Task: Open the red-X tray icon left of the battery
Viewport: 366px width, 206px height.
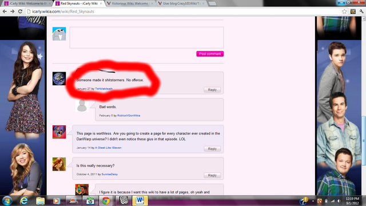Action: coord(320,201)
